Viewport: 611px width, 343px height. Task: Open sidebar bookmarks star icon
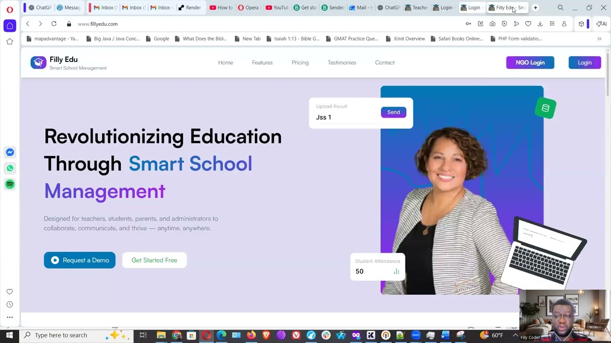pos(10,41)
